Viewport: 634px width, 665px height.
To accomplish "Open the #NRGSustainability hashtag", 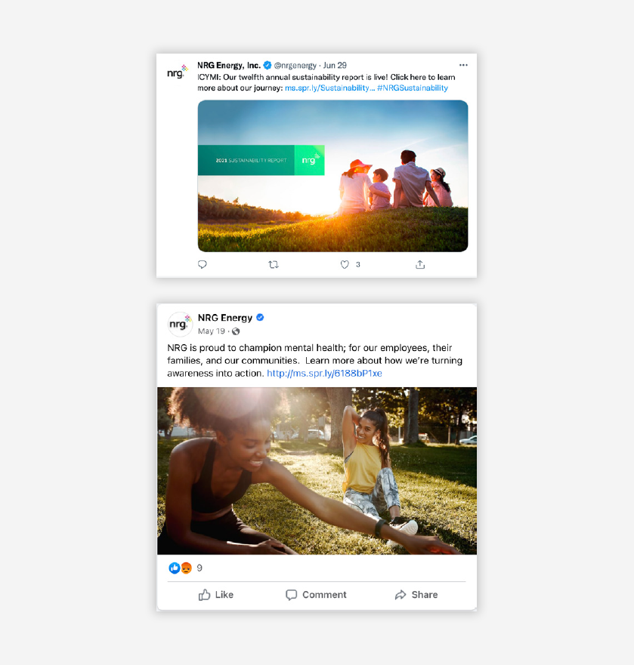I will pyautogui.click(x=413, y=88).
